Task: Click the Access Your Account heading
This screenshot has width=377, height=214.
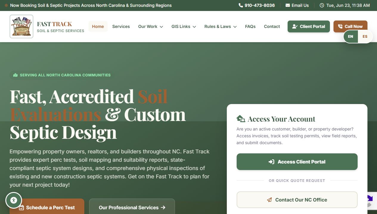Action: coord(281,119)
